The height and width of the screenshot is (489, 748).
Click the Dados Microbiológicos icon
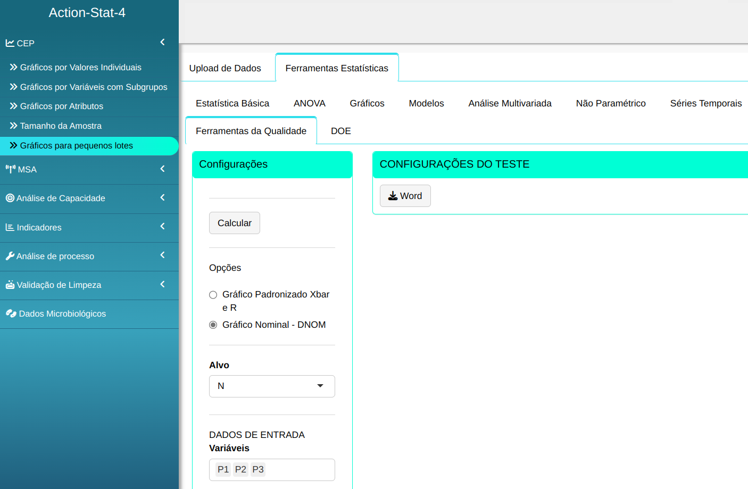coord(11,313)
